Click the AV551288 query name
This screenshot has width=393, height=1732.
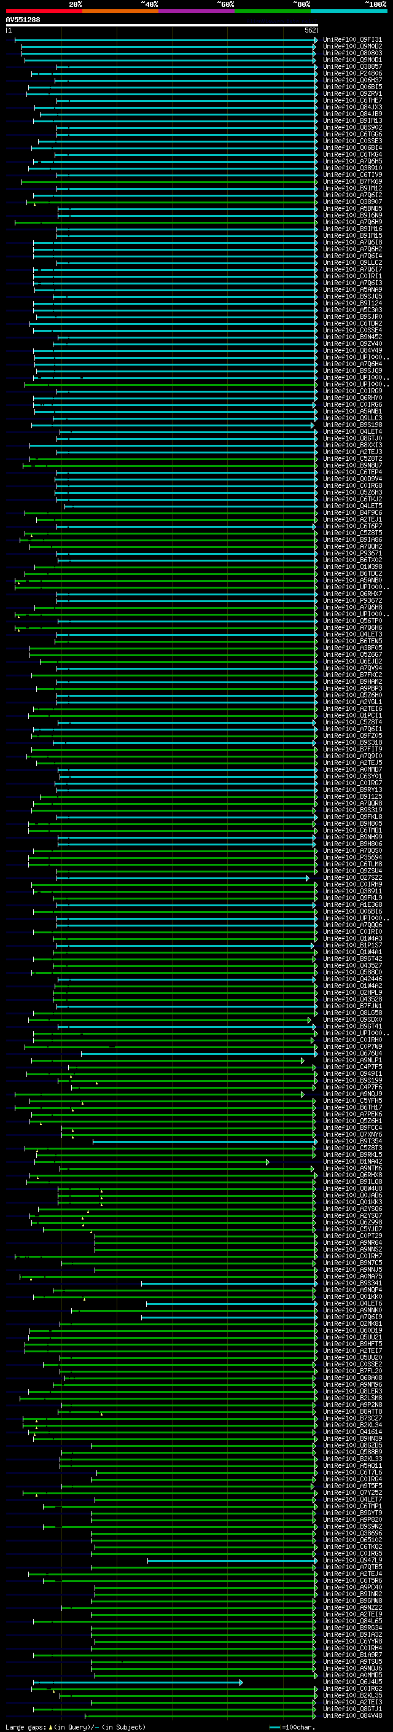[23, 20]
